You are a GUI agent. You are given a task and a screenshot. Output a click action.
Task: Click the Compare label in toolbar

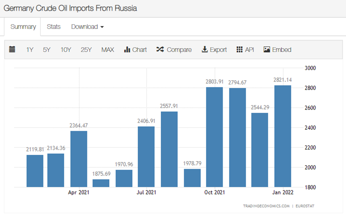click(179, 50)
